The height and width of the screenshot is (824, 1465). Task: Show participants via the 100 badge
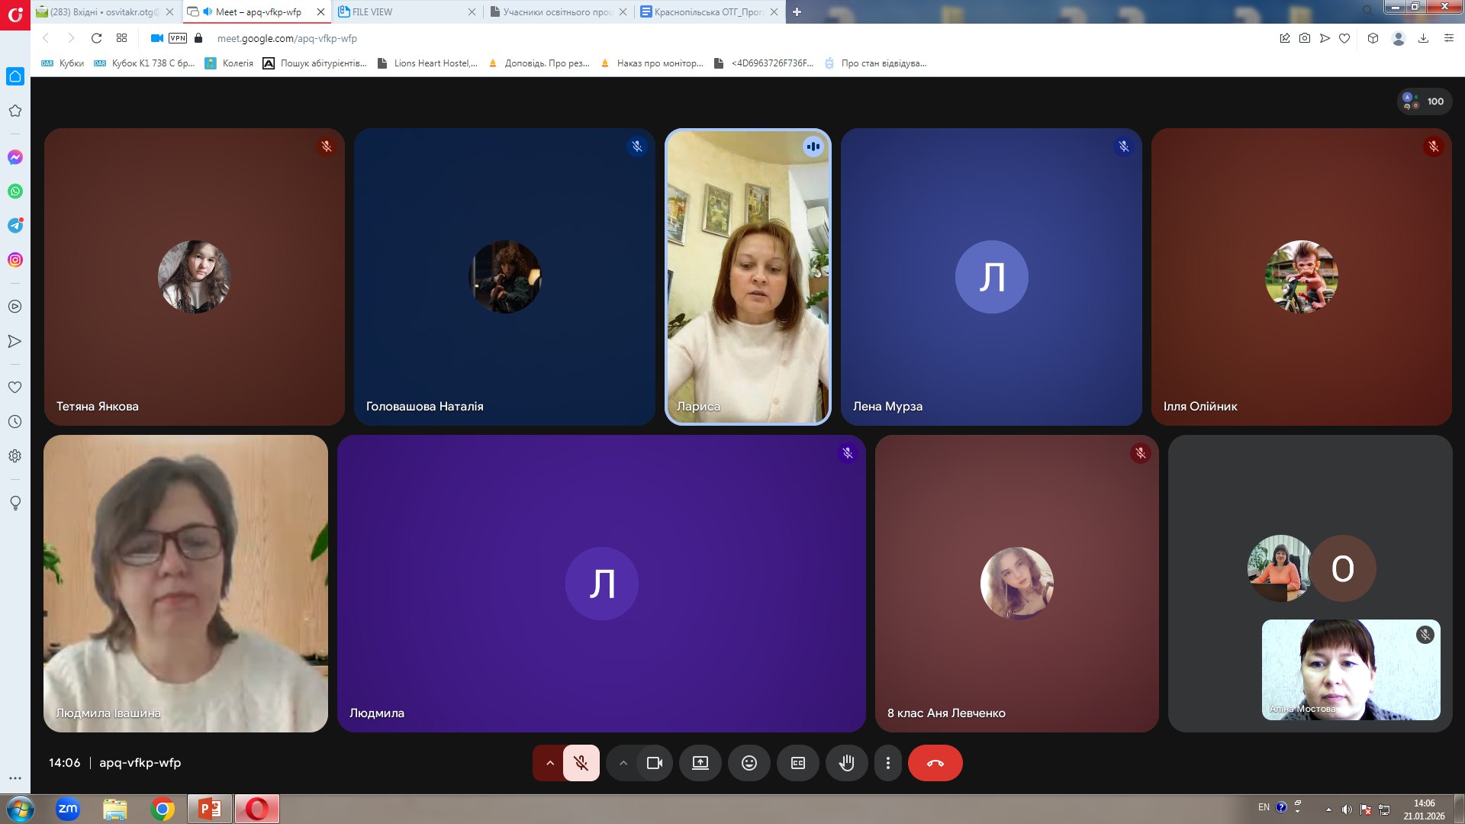1425,101
